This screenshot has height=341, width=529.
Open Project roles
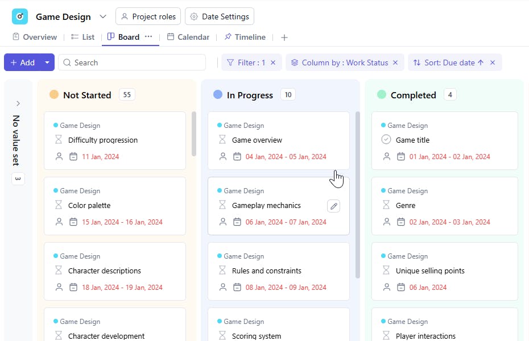(x=148, y=16)
